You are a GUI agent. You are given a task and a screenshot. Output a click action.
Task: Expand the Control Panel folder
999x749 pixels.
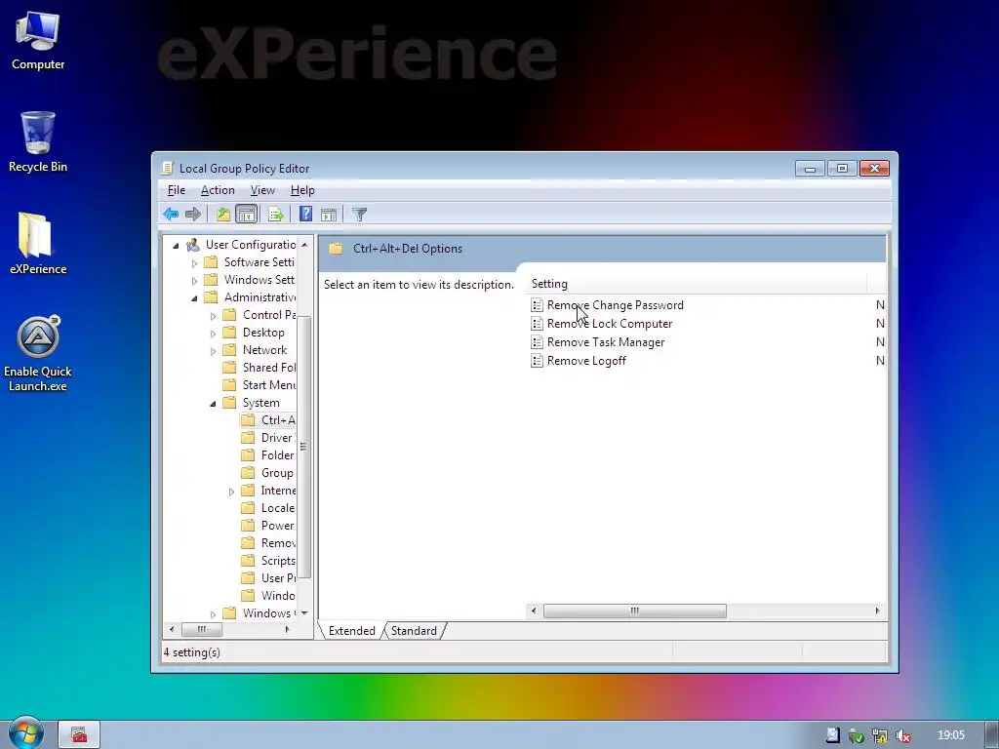coord(214,316)
